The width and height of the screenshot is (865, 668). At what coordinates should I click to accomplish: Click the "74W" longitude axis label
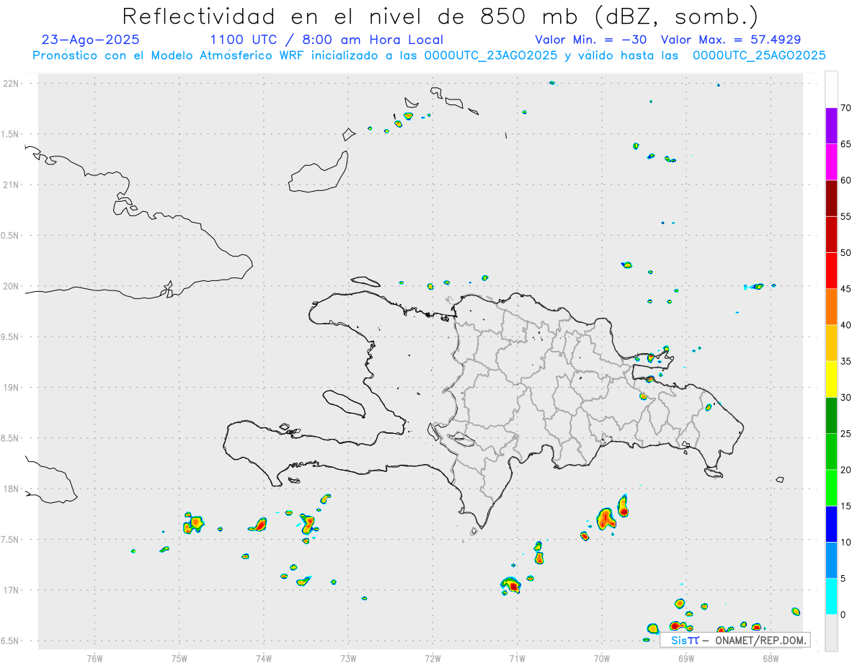(264, 658)
